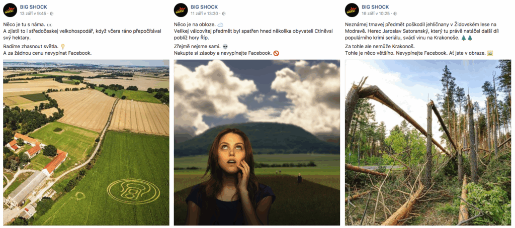Click BIG SHOCK avatar on 13 září post
The width and height of the screenshot is (515, 228).
point(10,10)
